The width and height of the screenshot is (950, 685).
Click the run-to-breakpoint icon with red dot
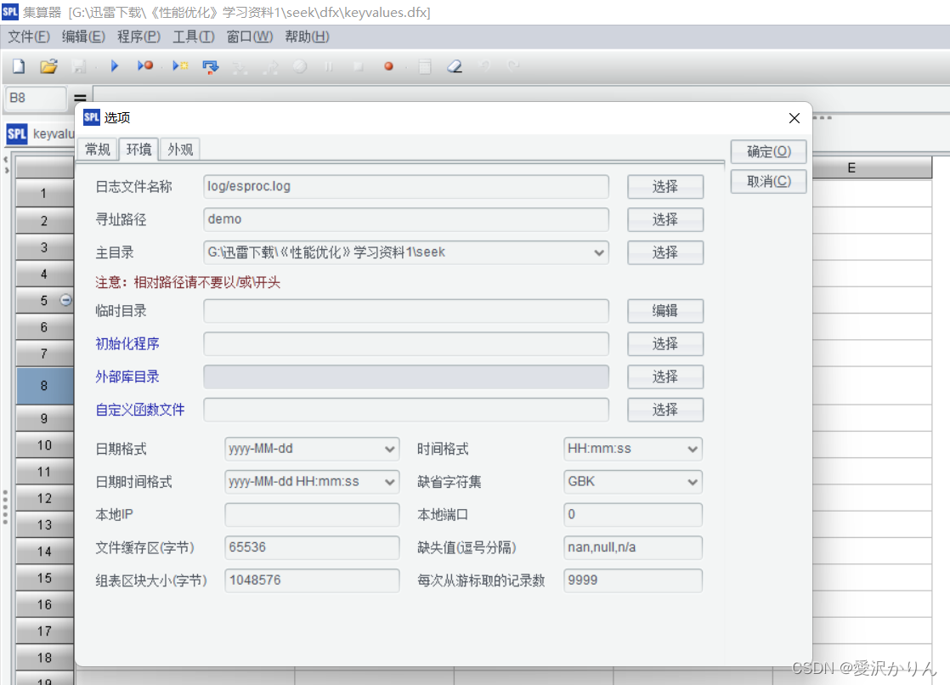(144, 65)
